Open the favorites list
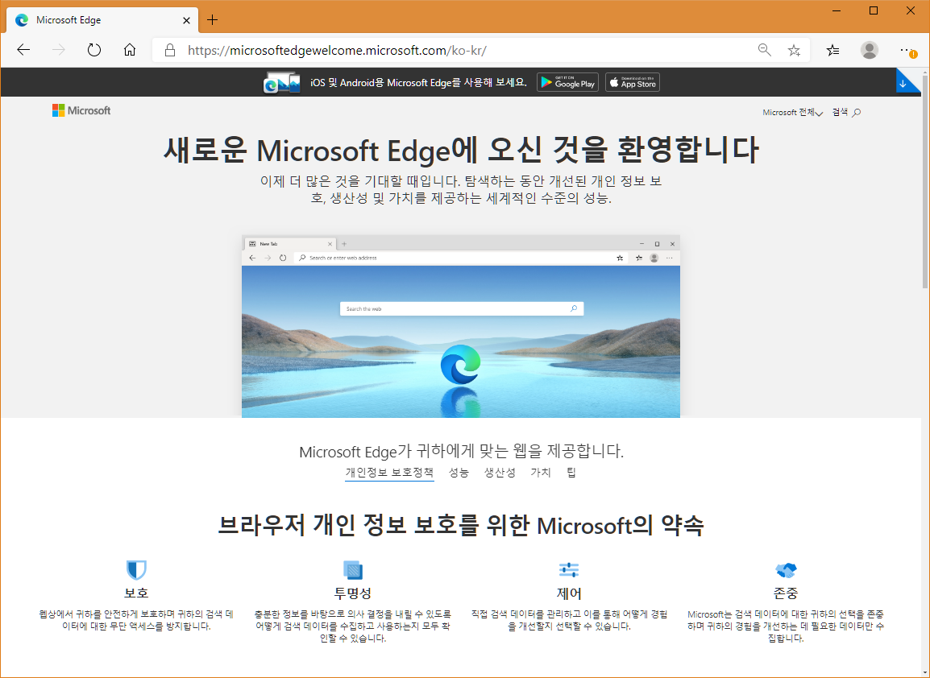Viewport: 930px width, 678px height. click(832, 51)
